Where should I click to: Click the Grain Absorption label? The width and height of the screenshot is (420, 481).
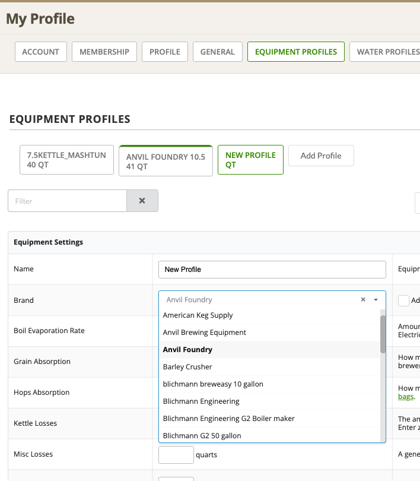tap(42, 362)
